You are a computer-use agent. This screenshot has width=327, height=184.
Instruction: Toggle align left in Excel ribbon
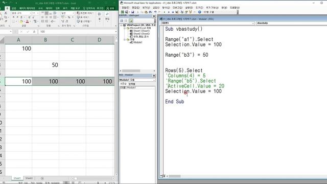point(42,17)
